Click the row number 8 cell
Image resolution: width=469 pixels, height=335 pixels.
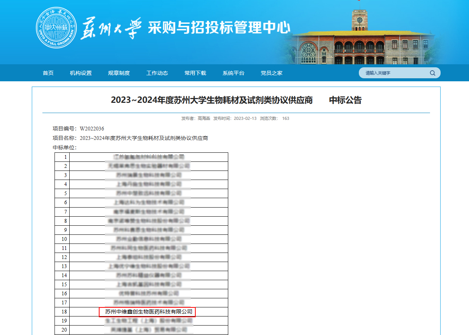[62, 221]
